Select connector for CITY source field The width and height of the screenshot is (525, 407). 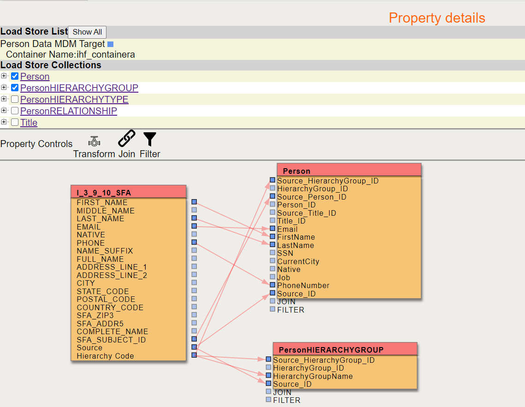(x=194, y=283)
